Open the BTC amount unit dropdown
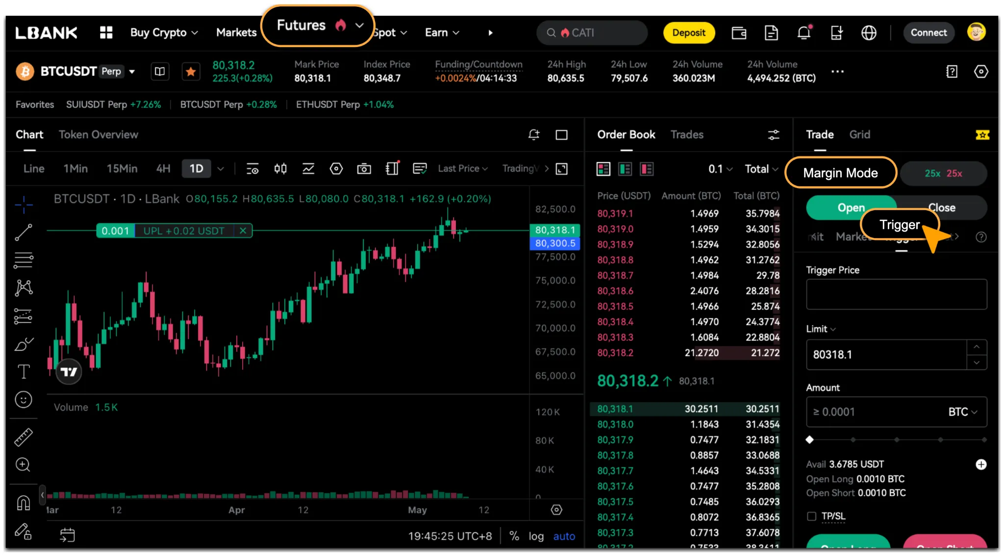Viewport: 1004px width, 556px height. pyautogui.click(x=963, y=412)
